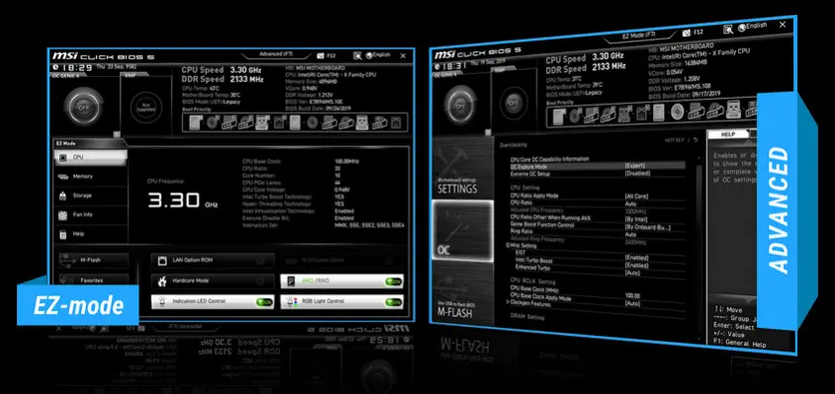
Task: Open OC panel in Advanced window
Action: coord(462,230)
